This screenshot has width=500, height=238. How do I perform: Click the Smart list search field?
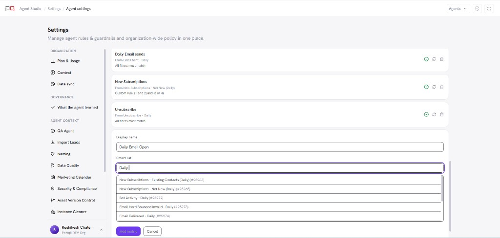(280, 168)
